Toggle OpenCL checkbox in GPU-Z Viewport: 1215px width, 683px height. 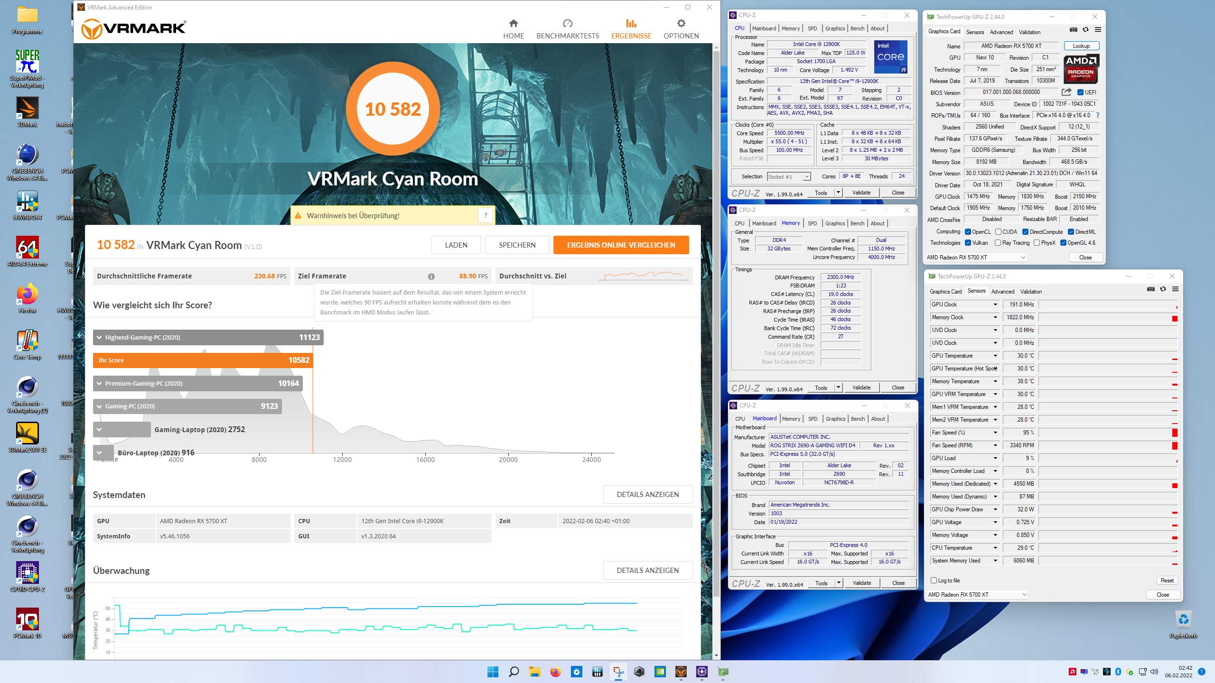[968, 232]
